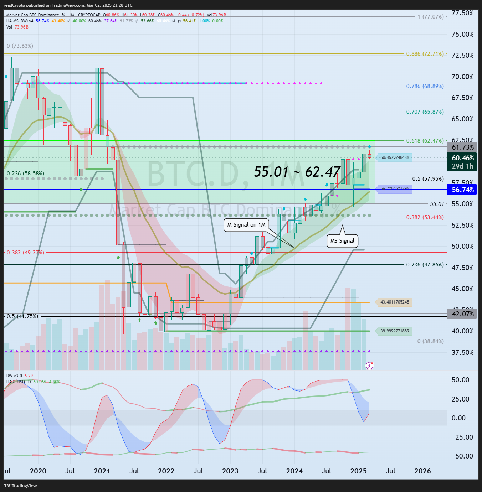Select the 0.382 (53.44%) Fibonacci label
Screen dimensions: 482x492
(425, 217)
